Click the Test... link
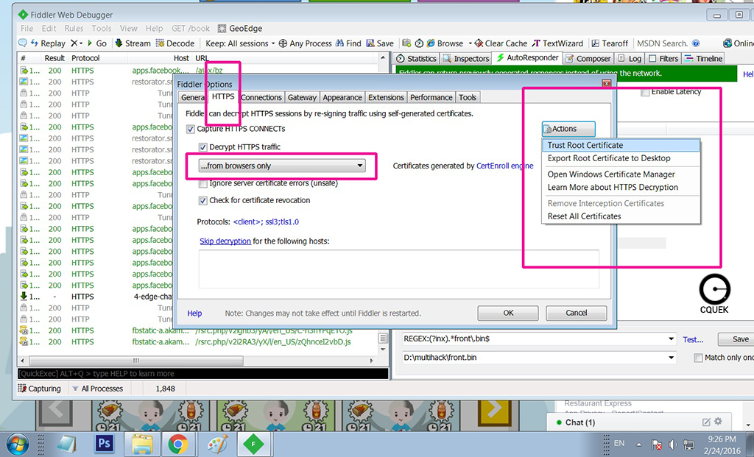Image resolution: width=754 pixels, height=457 pixels. (692, 339)
